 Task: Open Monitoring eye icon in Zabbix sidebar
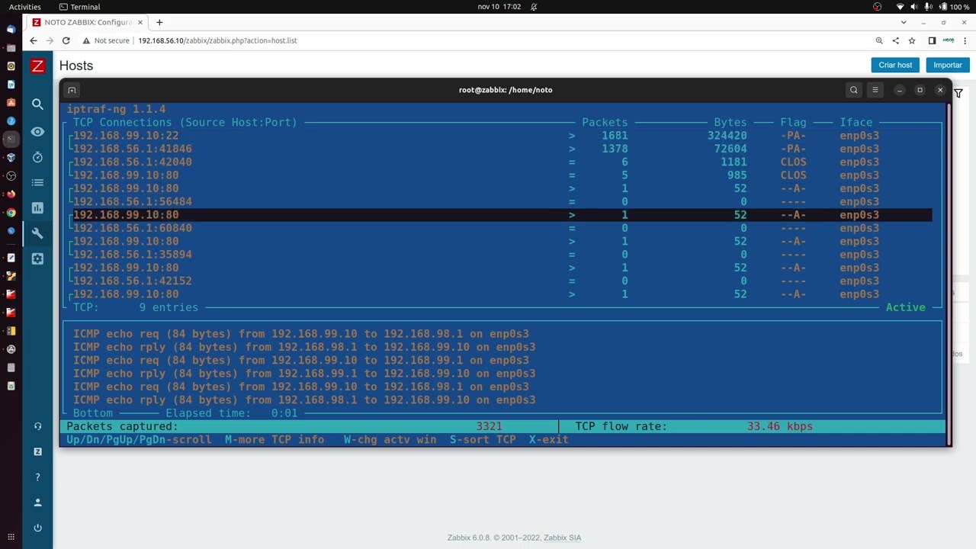click(x=37, y=132)
